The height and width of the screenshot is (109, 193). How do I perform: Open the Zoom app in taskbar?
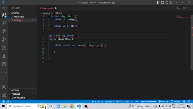click(58, 106)
